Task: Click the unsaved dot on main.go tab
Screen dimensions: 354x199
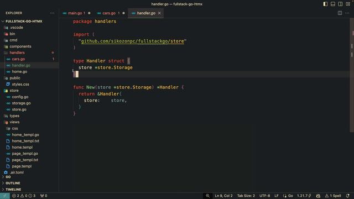Action: [x=89, y=13]
